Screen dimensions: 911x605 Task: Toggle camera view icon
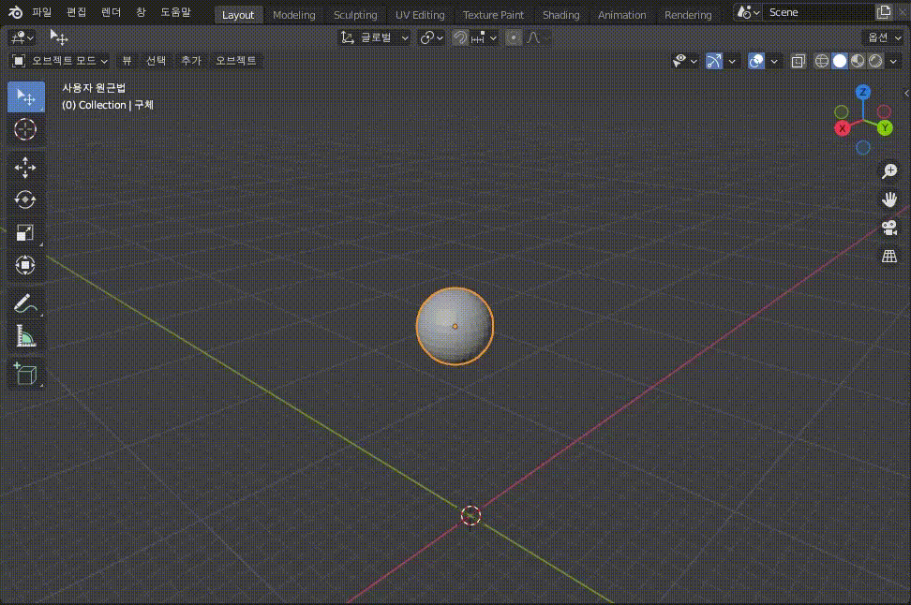pos(889,228)
